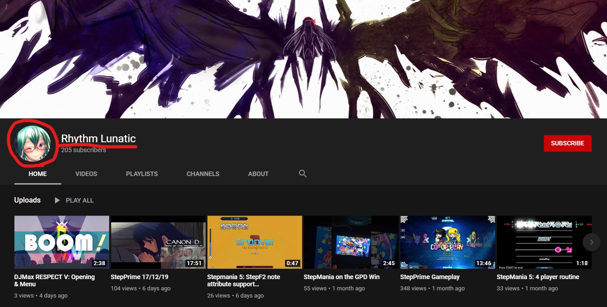Play the CANON-D video thumbnail

[158, 242]
